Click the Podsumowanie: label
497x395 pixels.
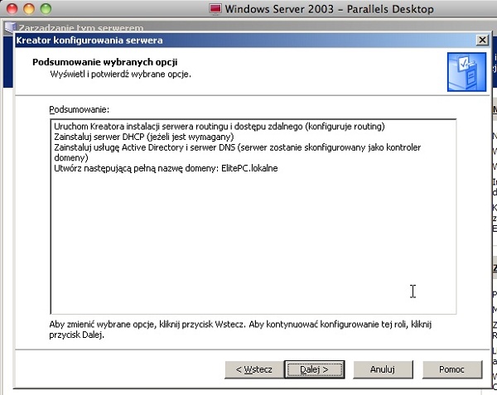80,109
